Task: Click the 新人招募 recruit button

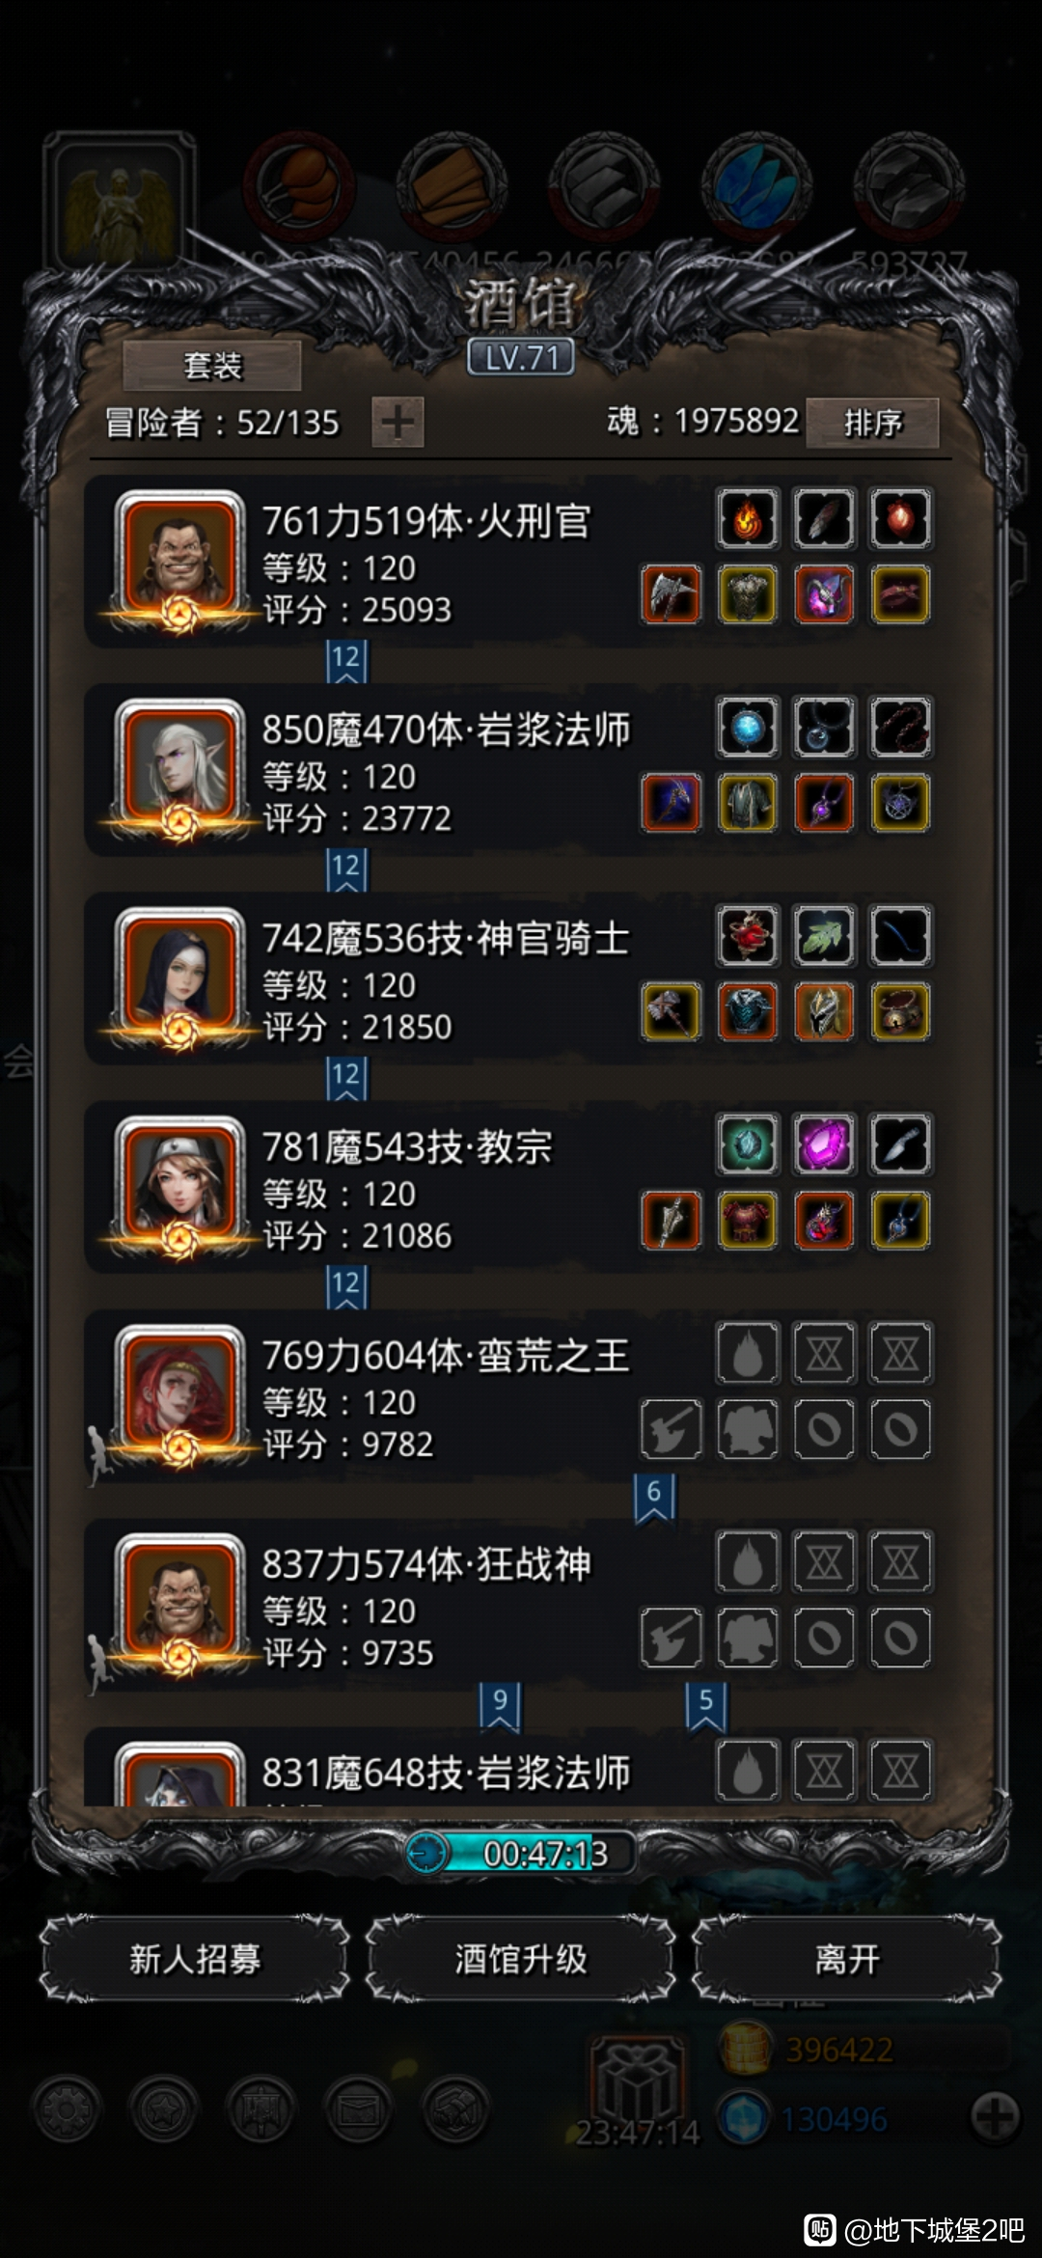Action: (x=195, y=1959)
